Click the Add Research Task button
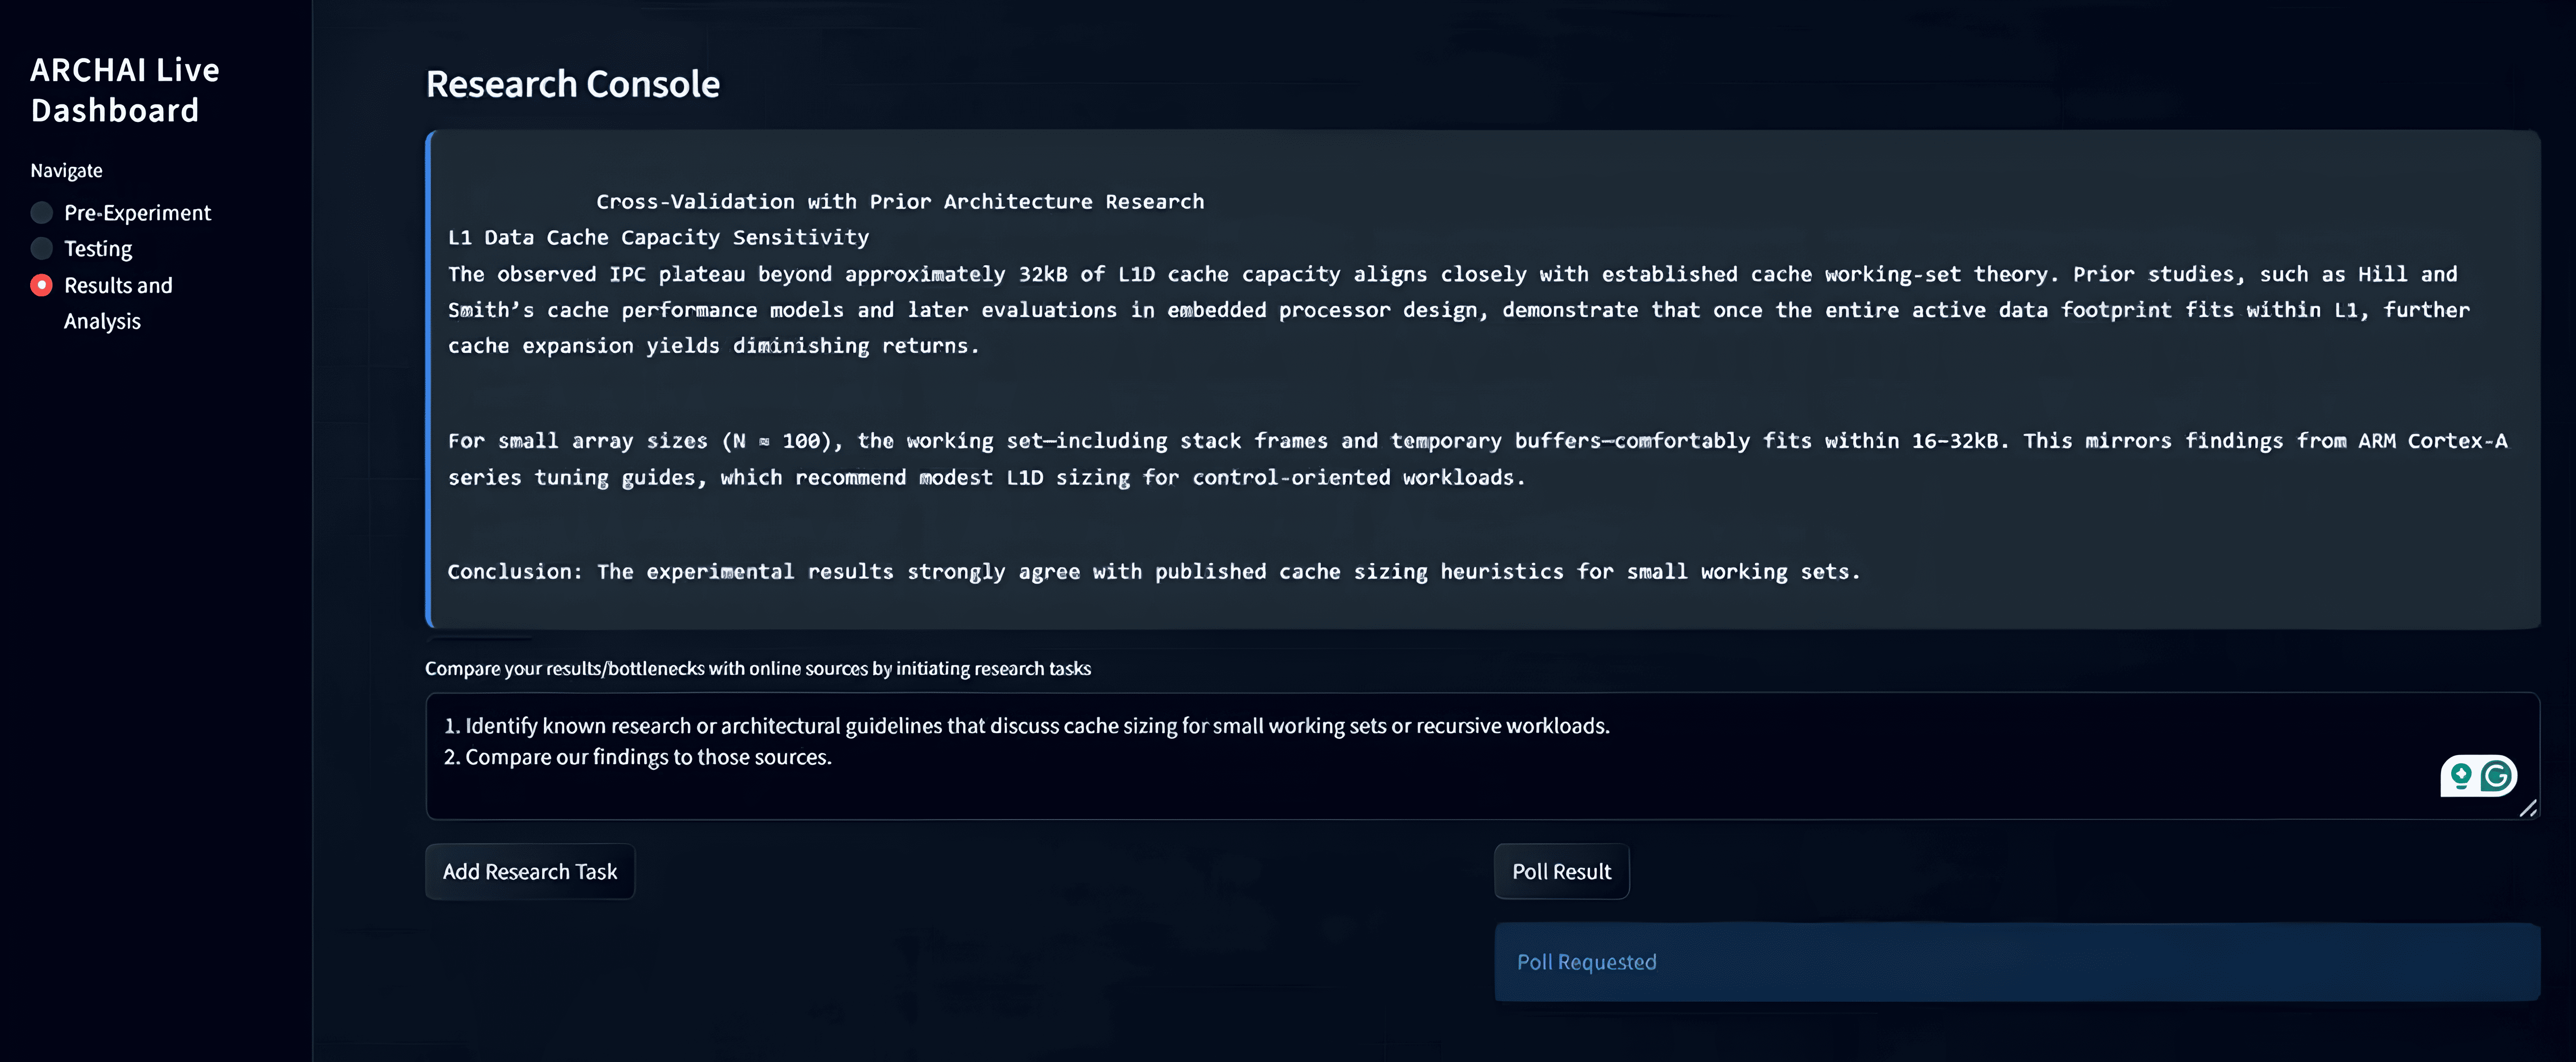The height and width of the screenshot is (1062, 2576). pos(530,872)
